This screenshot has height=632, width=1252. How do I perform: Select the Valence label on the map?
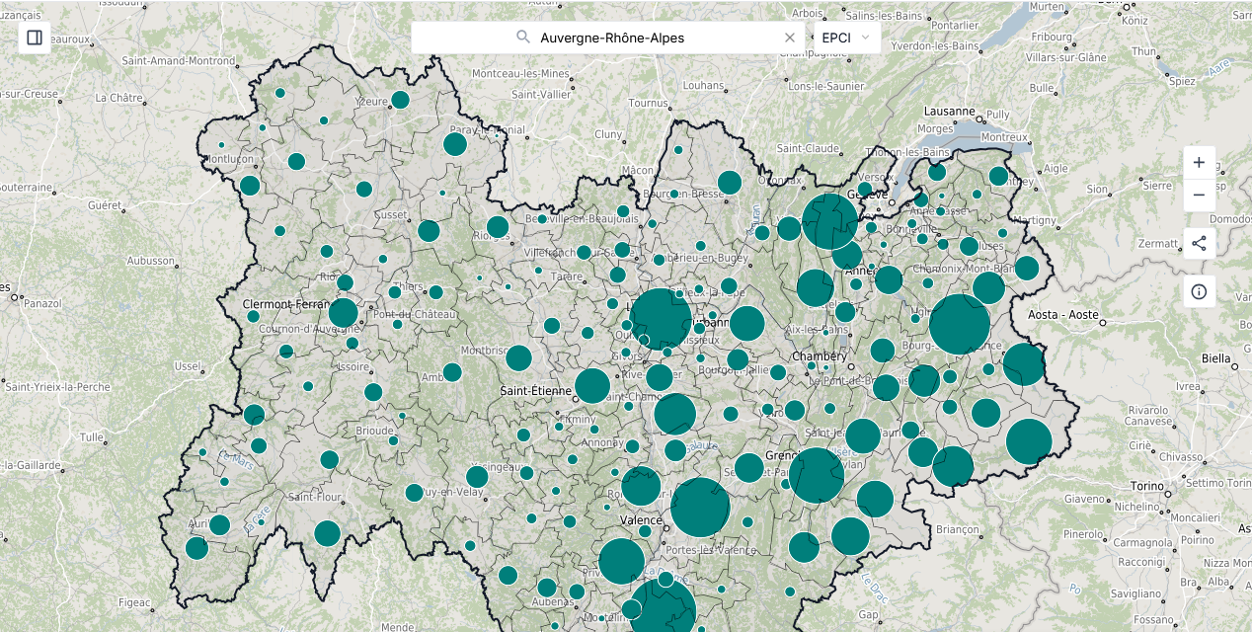pyautogui.click(x=640, y=520)
